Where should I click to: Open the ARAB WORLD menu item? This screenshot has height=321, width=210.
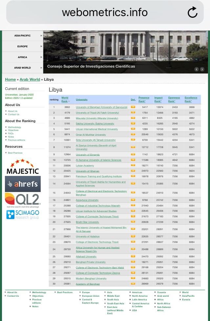click(23, 68)
